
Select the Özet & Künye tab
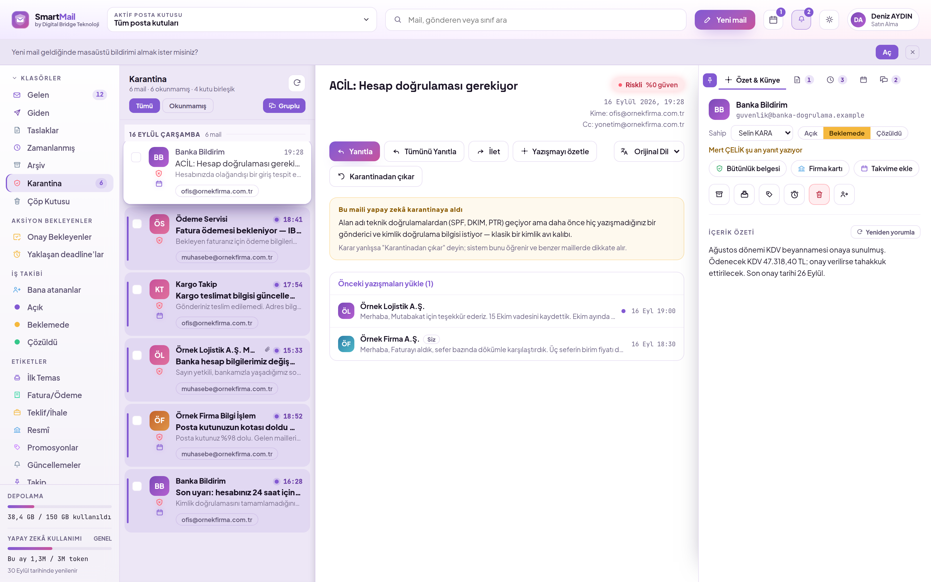pos(752,80)
